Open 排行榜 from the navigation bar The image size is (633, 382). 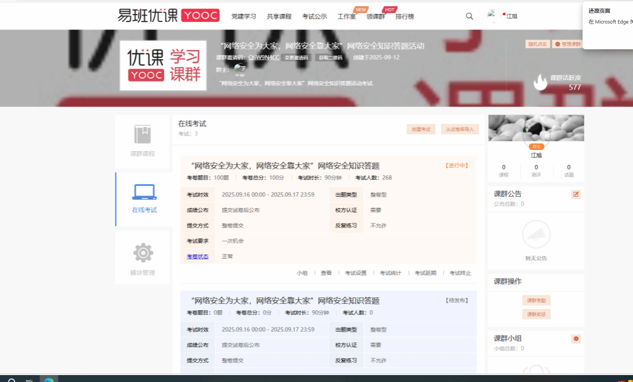coord(404,17)
